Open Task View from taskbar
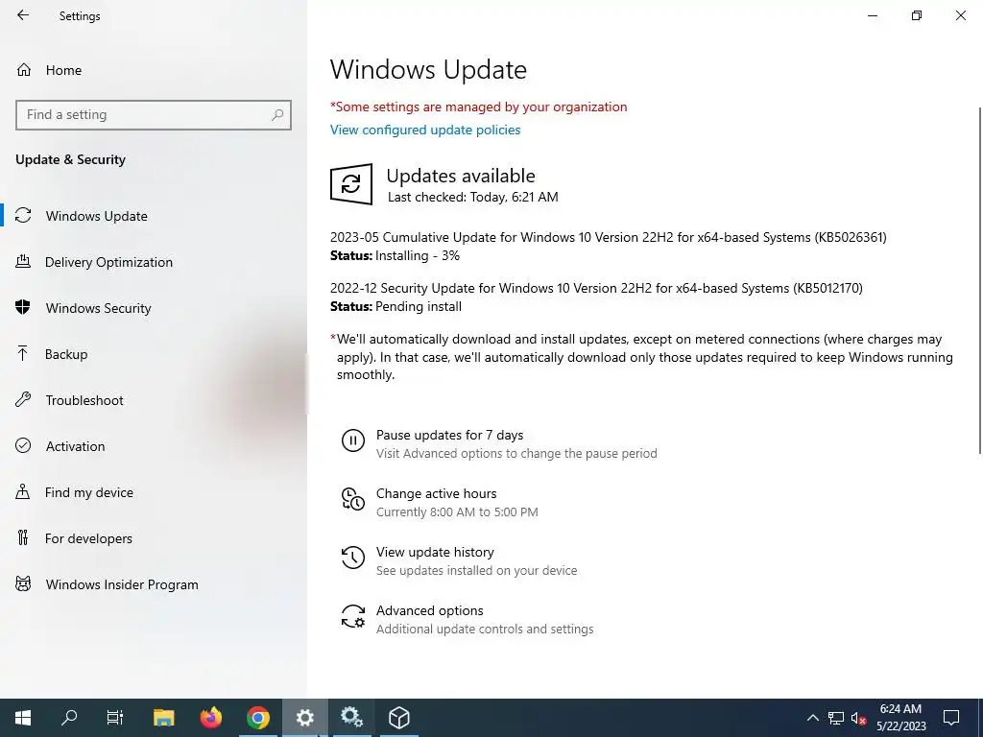This screenshot has height=737, width=983. [115, 718]
